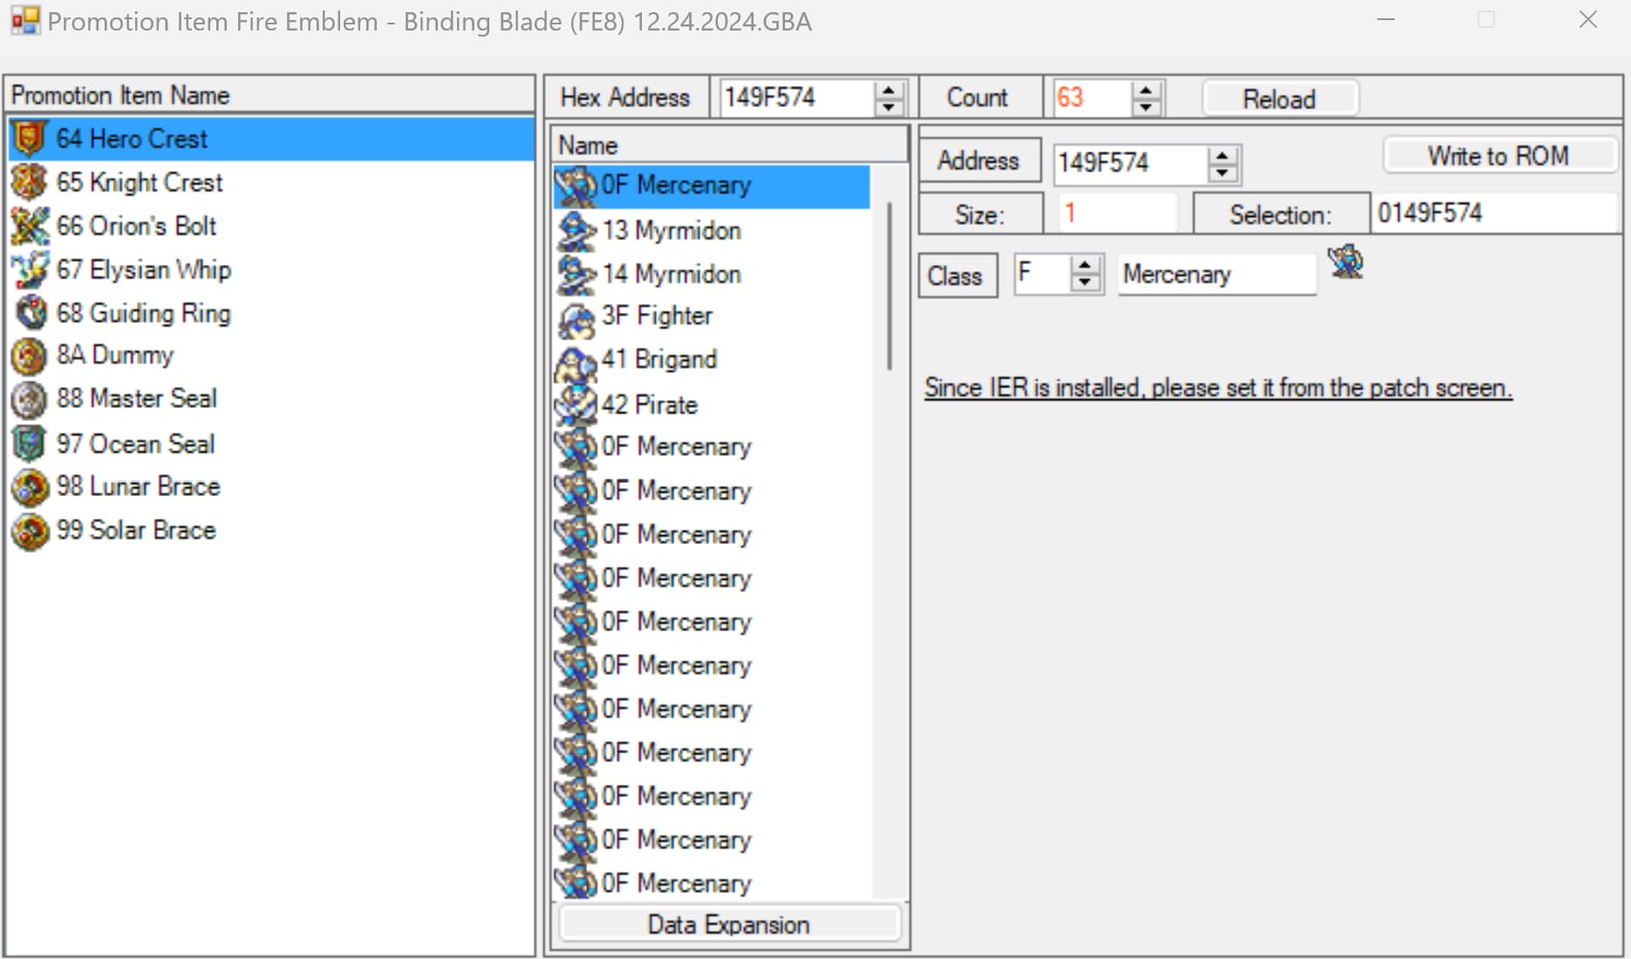The image size is (1631, 959).
Task: Select the 42 Pirate class entry
Action: click(x=712, y=405)
